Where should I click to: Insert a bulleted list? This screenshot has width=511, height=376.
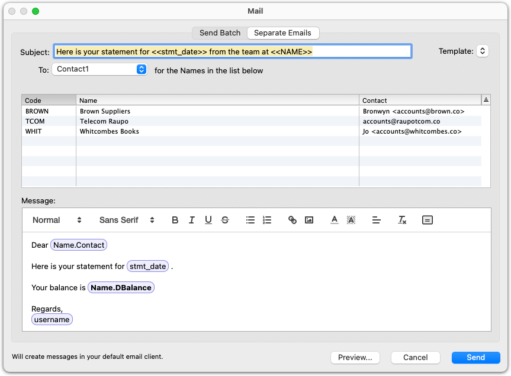tap(250, 220)
